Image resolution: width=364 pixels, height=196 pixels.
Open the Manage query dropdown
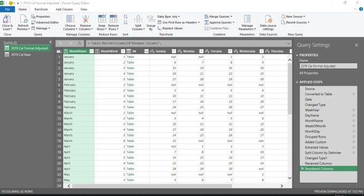tap(41, 28)
